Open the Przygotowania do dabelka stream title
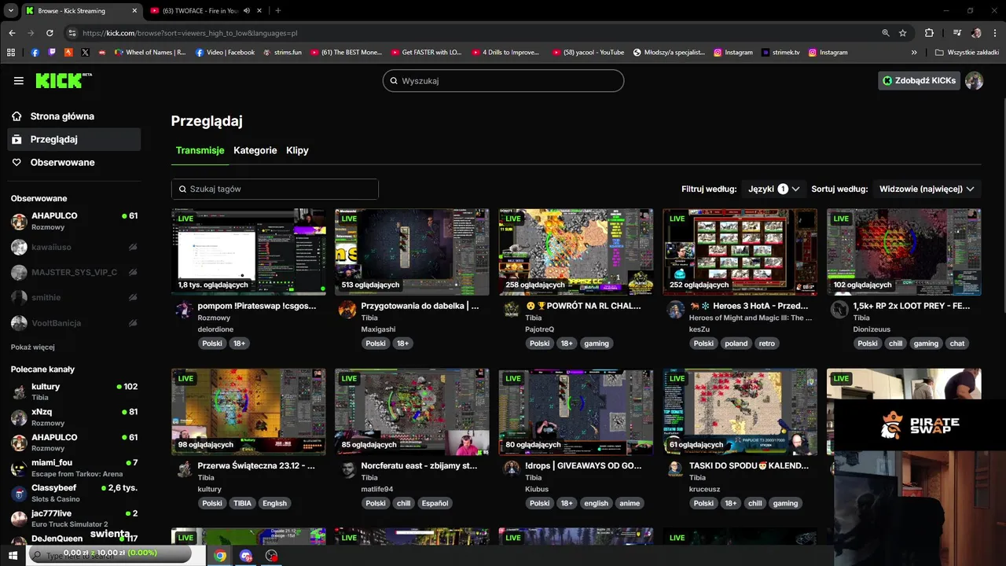This screenshot has height=566, width=1006. [x=420, y=306]
